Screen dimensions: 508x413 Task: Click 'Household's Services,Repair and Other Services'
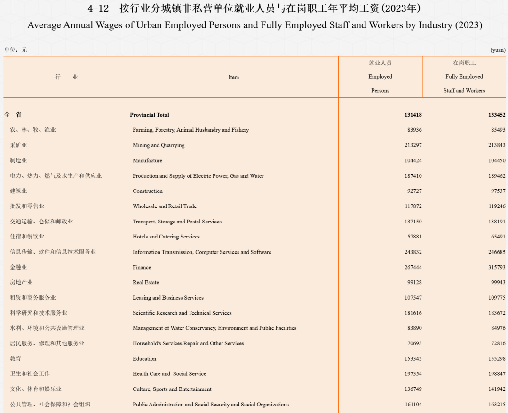[188, 343]
